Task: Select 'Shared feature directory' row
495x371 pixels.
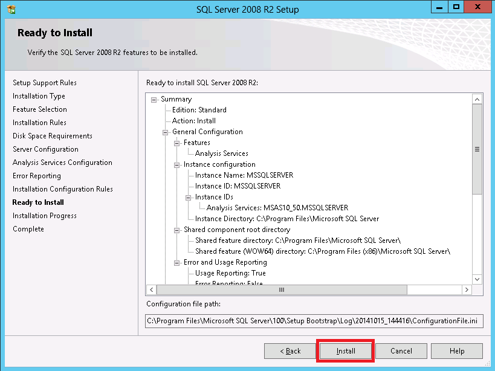Action: [x=298, y=240]
